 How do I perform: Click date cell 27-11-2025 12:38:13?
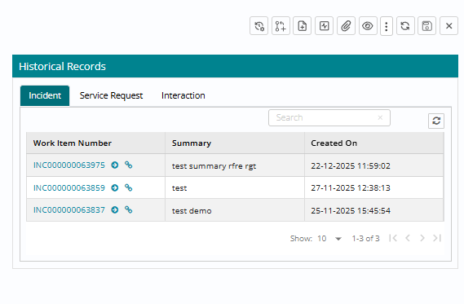pyautogui.click(x=374, y=187)
